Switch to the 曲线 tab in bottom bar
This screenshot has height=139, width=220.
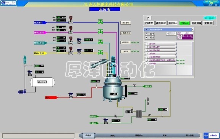pyautogui.click(x=113, y=136)
